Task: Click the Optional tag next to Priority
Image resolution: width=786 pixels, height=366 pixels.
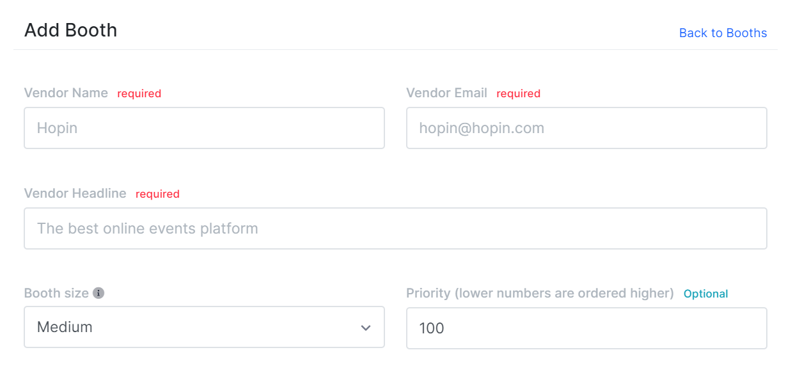Action: pyautogui.click(x=706, y=294)
